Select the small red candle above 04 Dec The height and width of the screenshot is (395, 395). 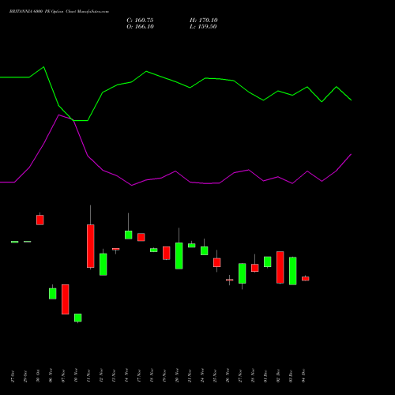[306, 279]
